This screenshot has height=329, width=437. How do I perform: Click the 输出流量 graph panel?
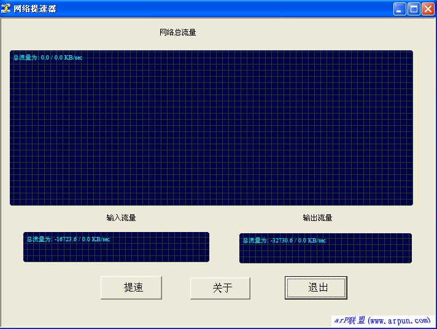pyautogui.click(x=325, y=248)
